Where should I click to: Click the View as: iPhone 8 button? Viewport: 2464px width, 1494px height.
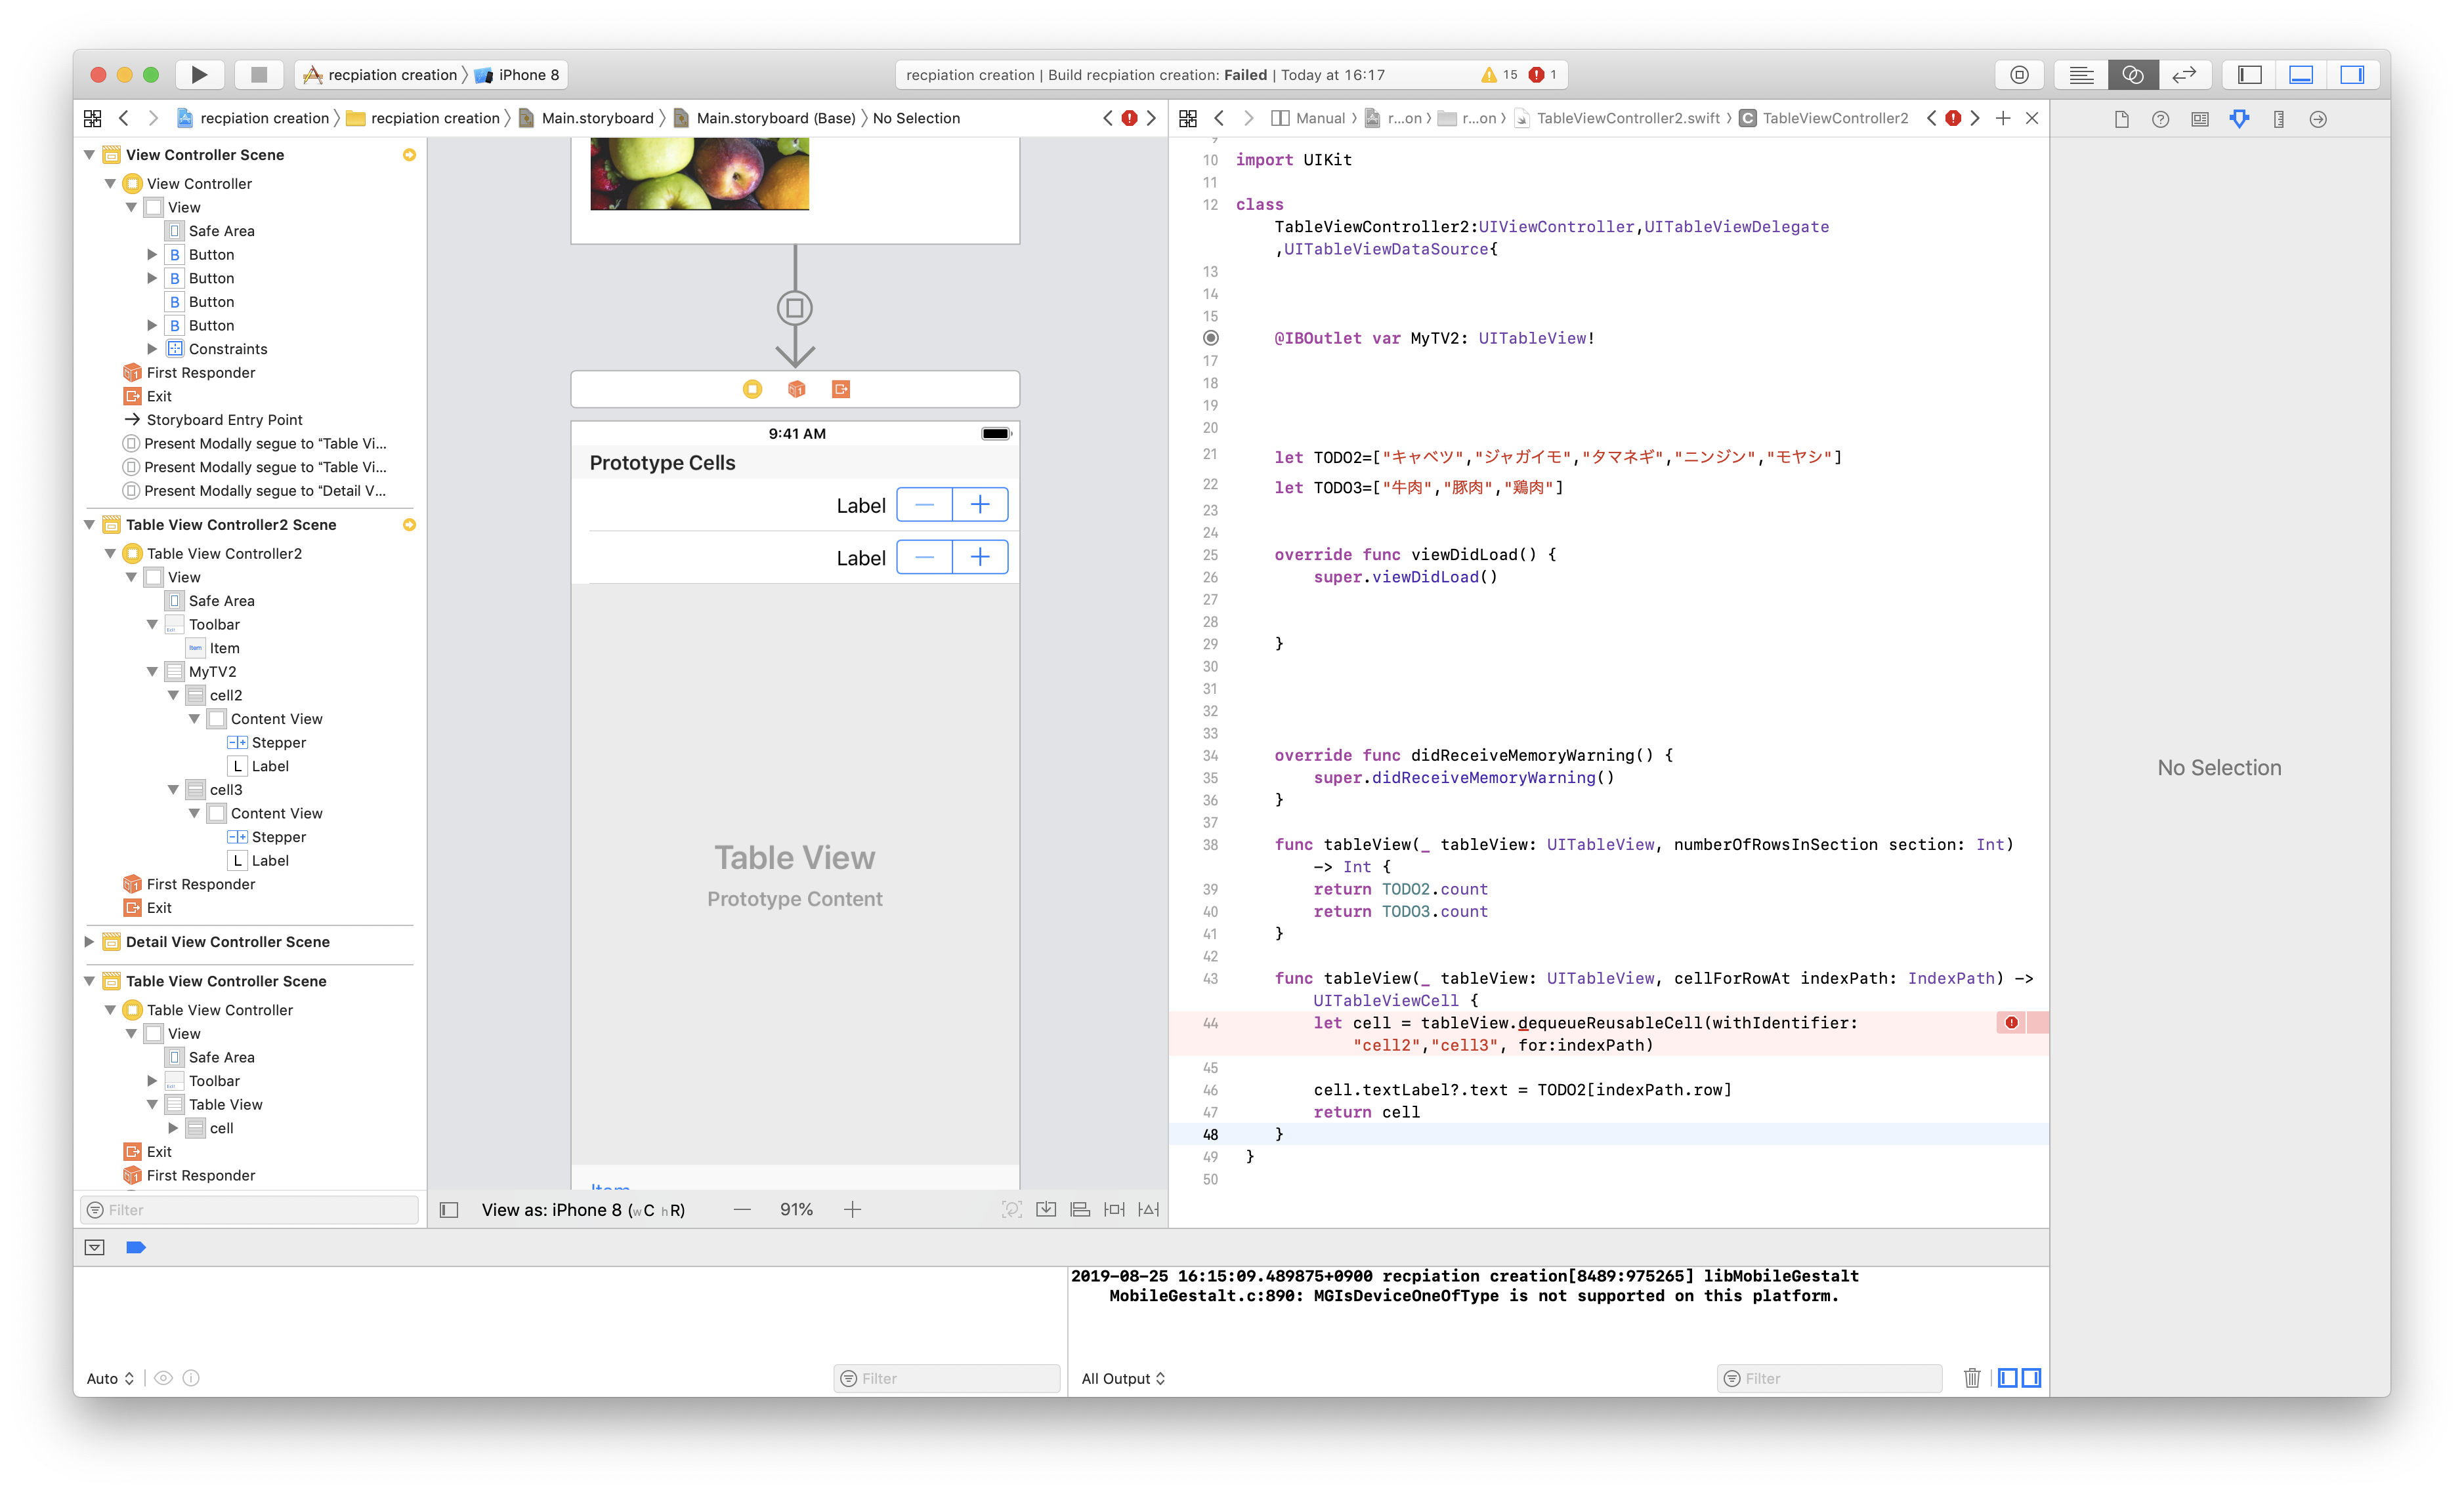click(583, 1209)
